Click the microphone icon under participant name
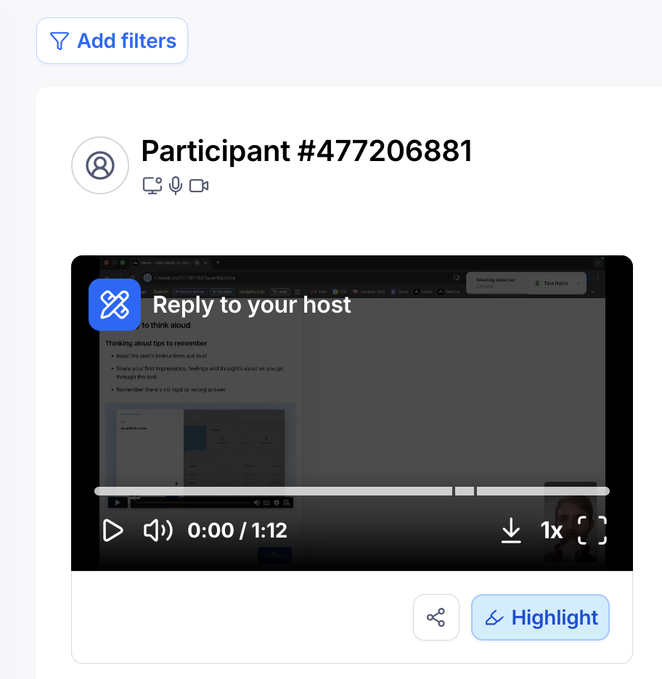This screenshot has height=679, width=662. [x=175, y=186]
